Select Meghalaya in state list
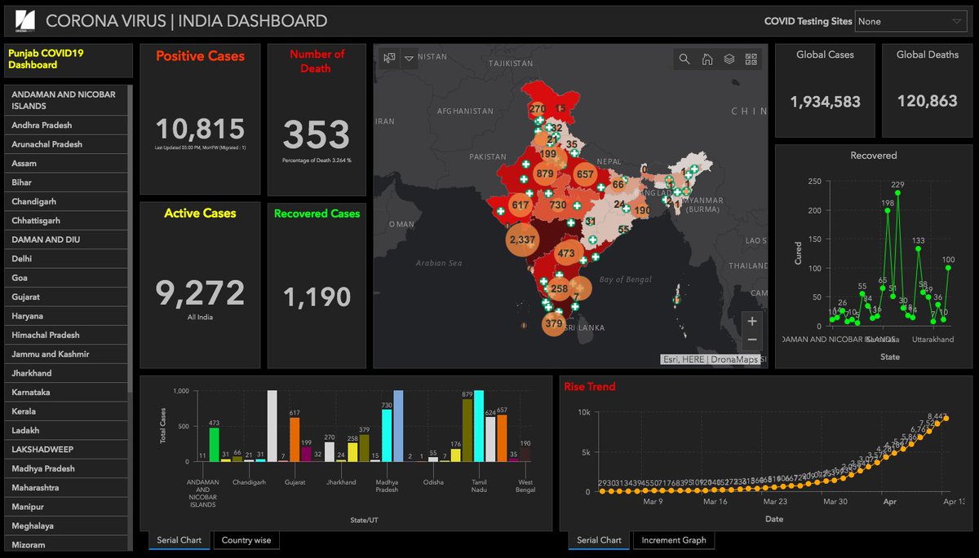 tap(65, 526)
